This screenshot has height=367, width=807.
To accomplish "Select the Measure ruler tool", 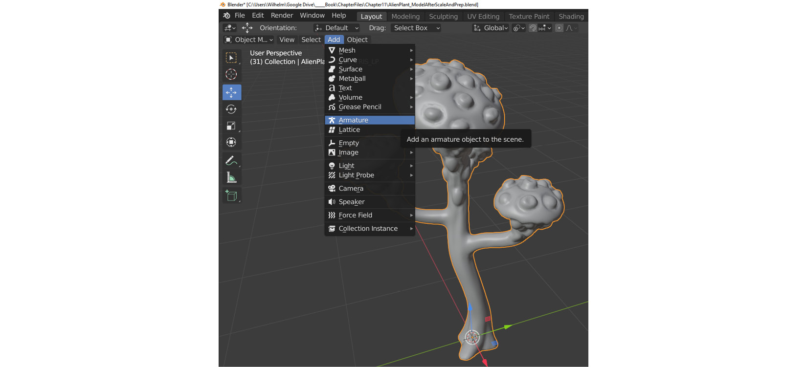I will point(231,177).
